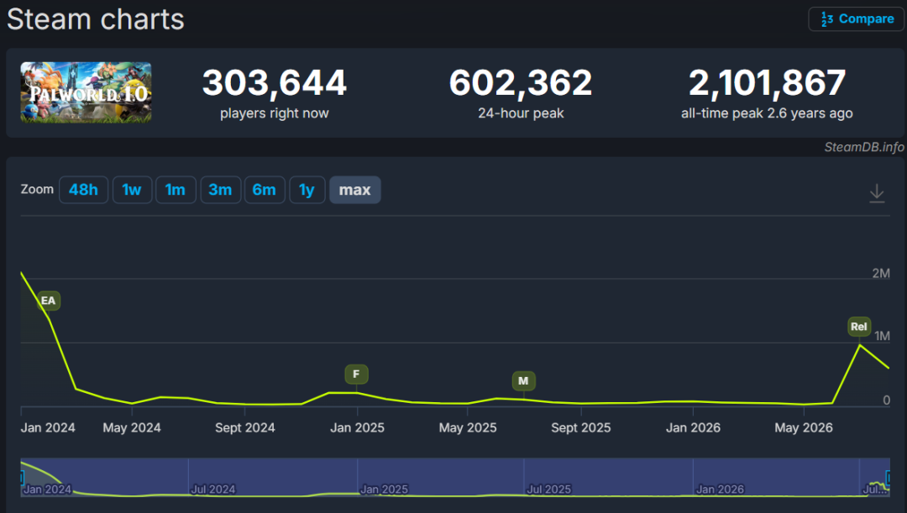Click the chart download arrow icon
The height and width of the screenshot is (513, 907).
coord(877,193)
